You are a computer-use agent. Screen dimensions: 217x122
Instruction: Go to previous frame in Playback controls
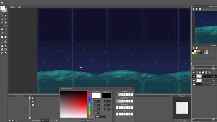[x=181, y=121]
